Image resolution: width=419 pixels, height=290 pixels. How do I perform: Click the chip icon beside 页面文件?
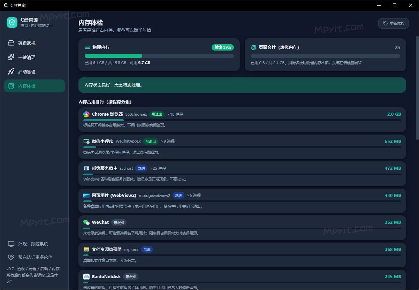pyautogui.click(x=254, y=47)
